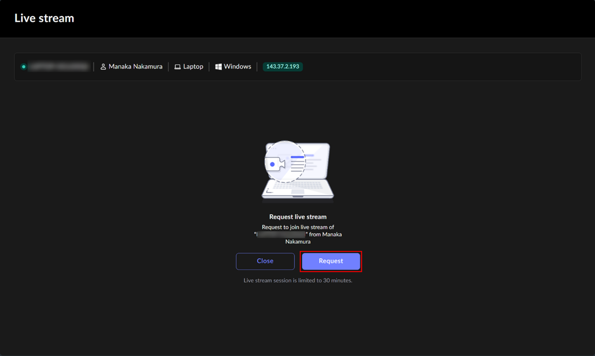Select the user profile icon beside Manaka Nakamura
Image resolution: width=595 pixels, height=356 pixels.
(x=103, y=66)
